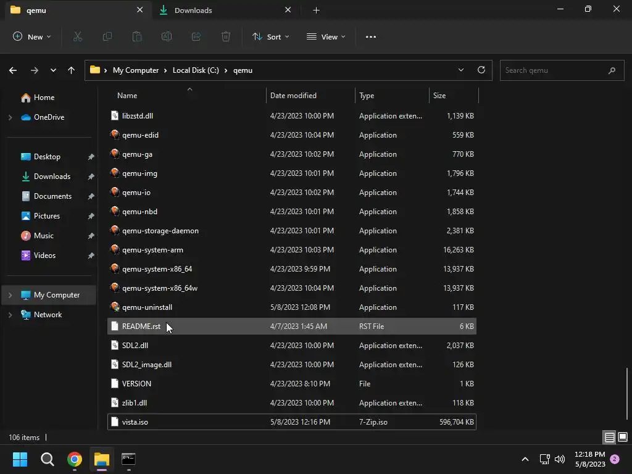Switch to Details view layout icon

(609, 437)
